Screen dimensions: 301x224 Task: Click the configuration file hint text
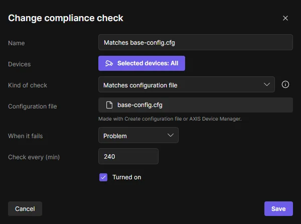[x=170, y=119]
